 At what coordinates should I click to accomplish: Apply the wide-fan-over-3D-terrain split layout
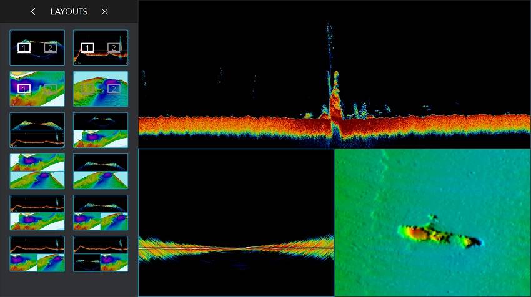[101, 171]
